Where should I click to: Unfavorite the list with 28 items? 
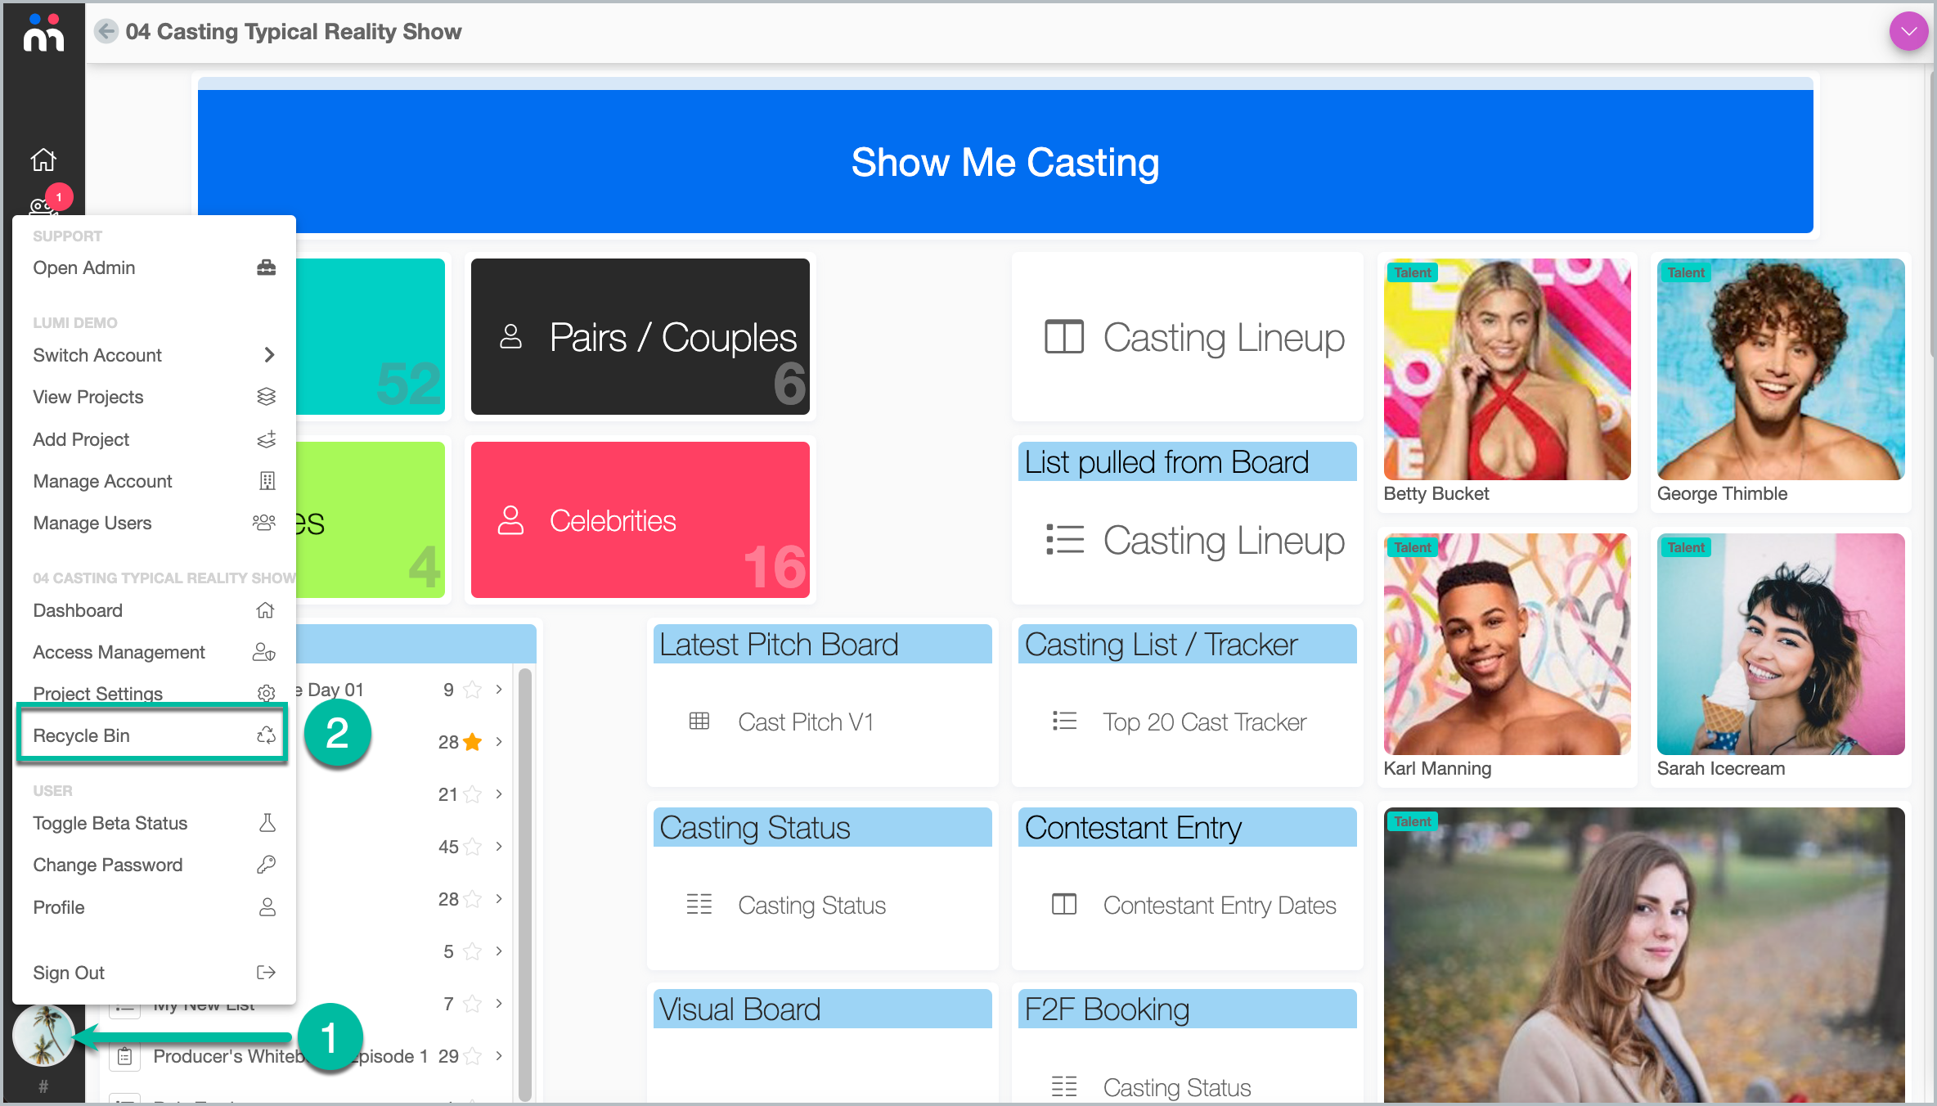472,742
